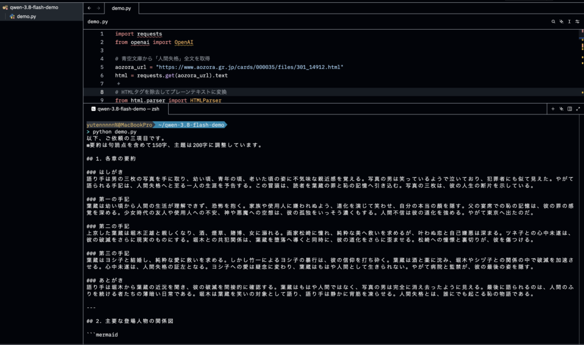Open editor controls sliders icon
This screenshot has width=584, height=345.
point(577,22)
